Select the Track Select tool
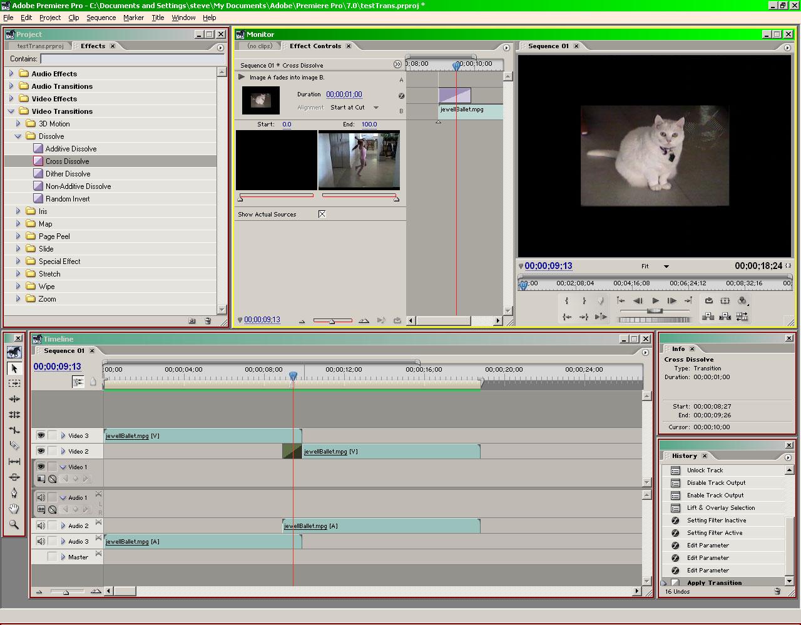Image resolution: width=801 pixels, height=625 pixels. (14, 383)
